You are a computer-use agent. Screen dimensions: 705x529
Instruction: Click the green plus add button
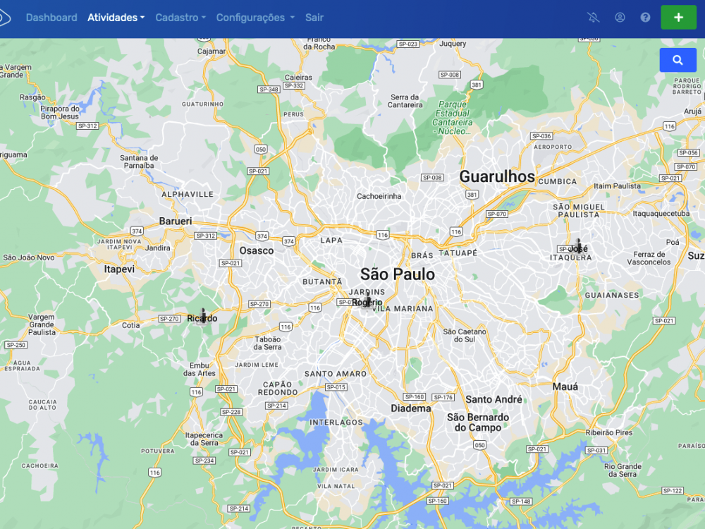(x=678, y=18)
